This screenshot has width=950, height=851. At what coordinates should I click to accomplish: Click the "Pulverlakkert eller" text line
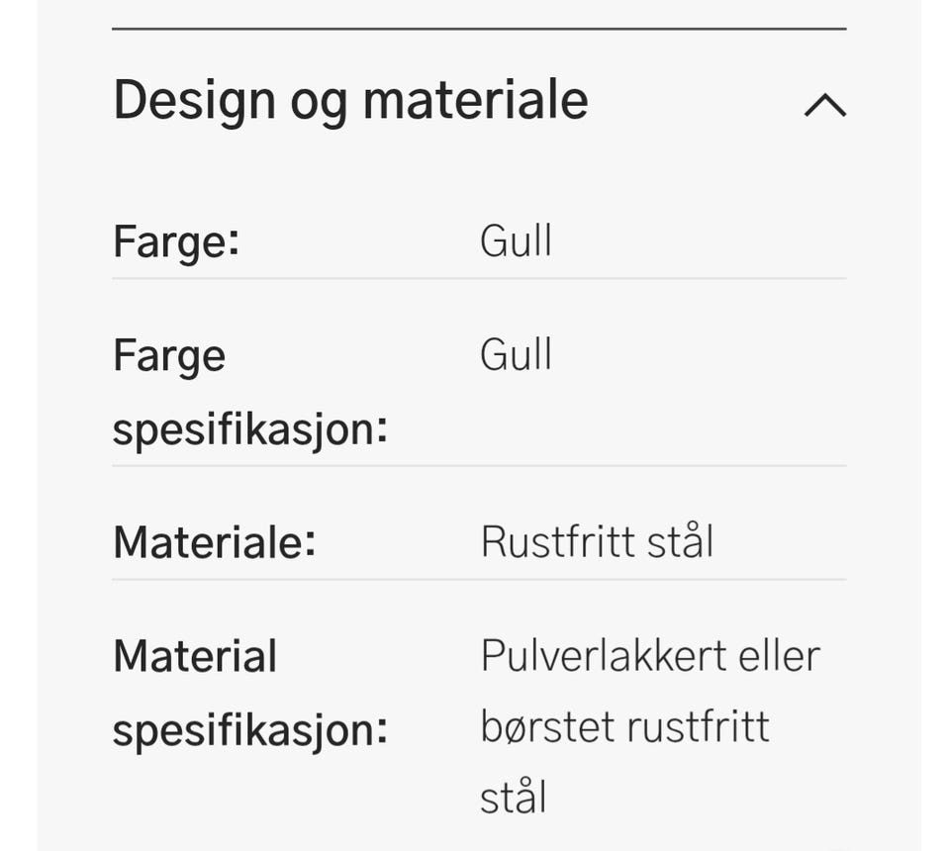[650, 656]
